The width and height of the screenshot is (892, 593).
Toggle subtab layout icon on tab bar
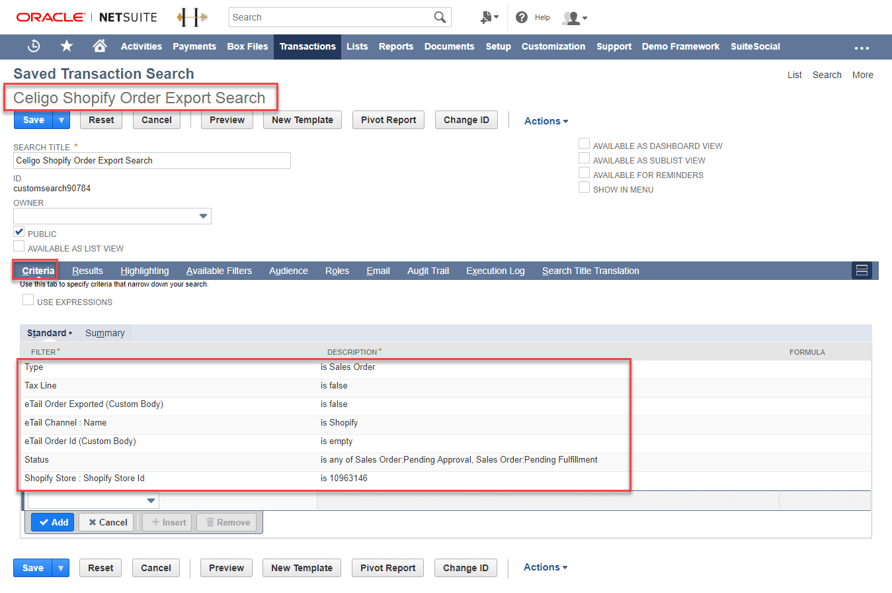tap(862, 270)
